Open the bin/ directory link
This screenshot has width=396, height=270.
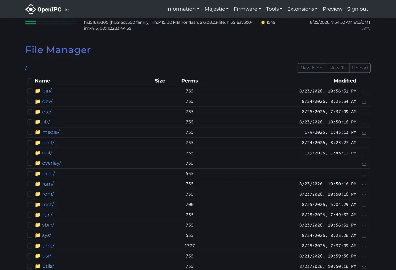coord(47,91)
